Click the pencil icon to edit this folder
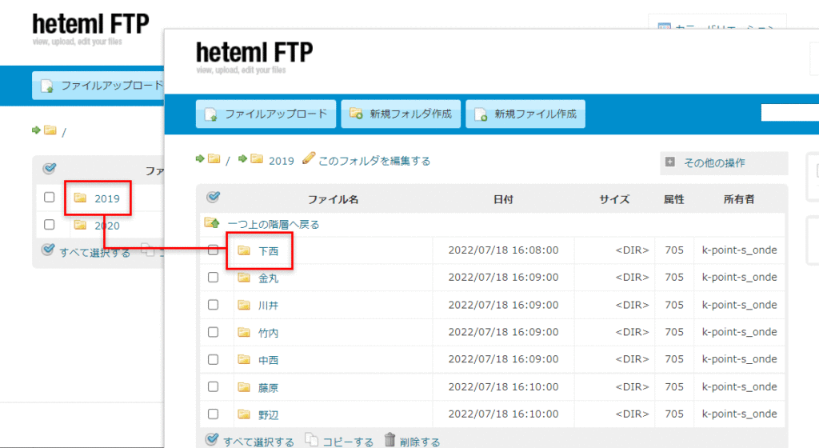The height and width of the screenshot is (448, 819). (x=309, y=158)
